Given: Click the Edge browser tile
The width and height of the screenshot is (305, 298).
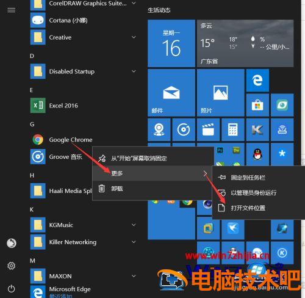Looking at the screenshot, I should (257, 81).
